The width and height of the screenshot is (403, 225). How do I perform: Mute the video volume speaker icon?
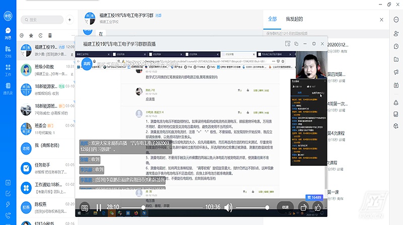click(228, 207)
